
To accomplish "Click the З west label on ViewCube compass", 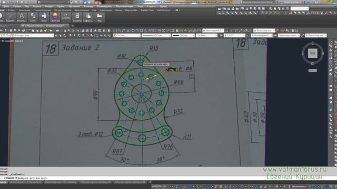I will pyautogui.click(x=302, y=53).
